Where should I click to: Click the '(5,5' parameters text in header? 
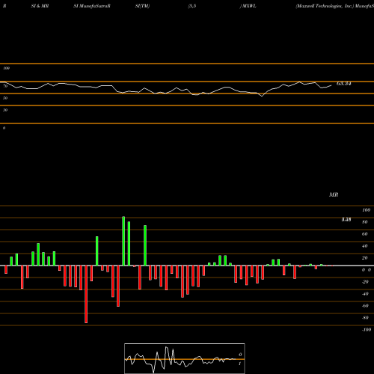(192, 6)
